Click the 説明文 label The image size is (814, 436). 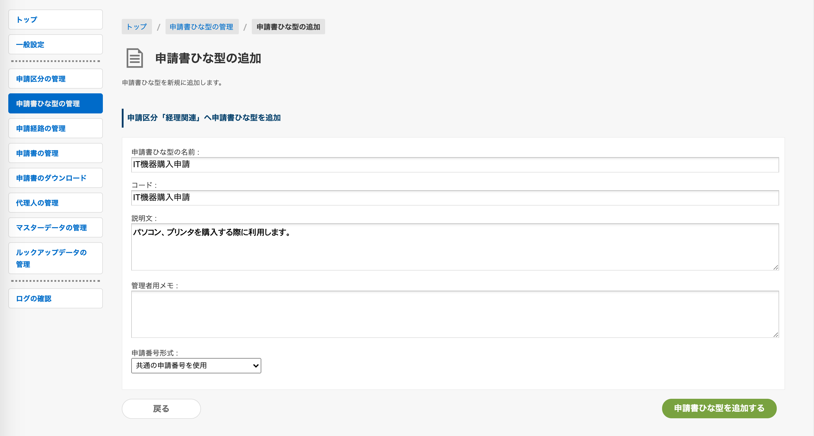coord(144,219)
